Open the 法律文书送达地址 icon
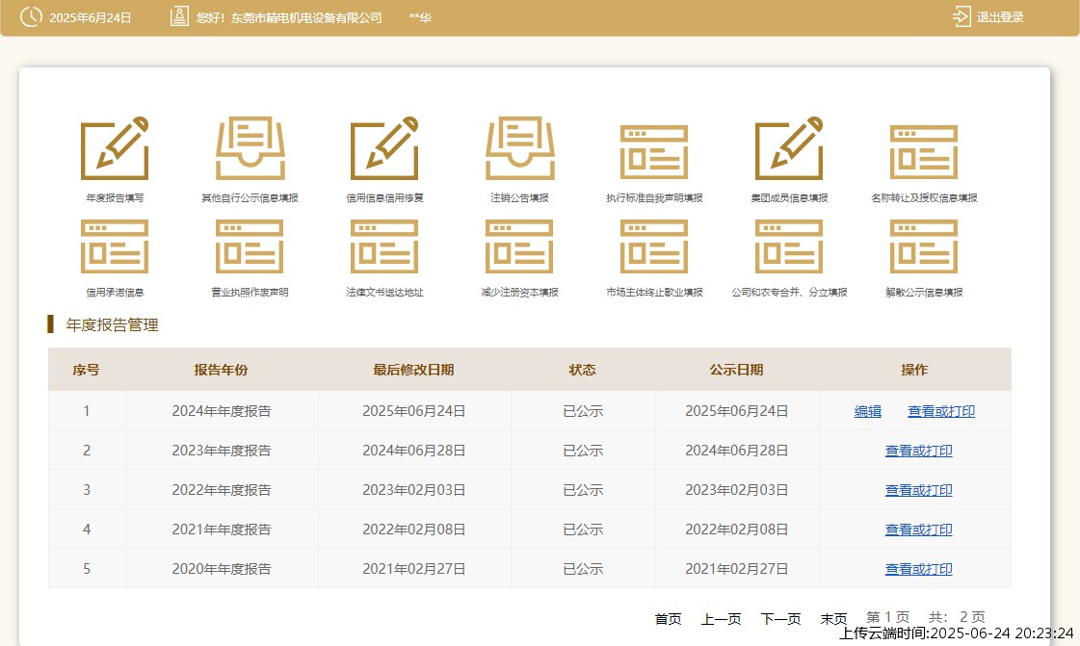 point(384,246)
